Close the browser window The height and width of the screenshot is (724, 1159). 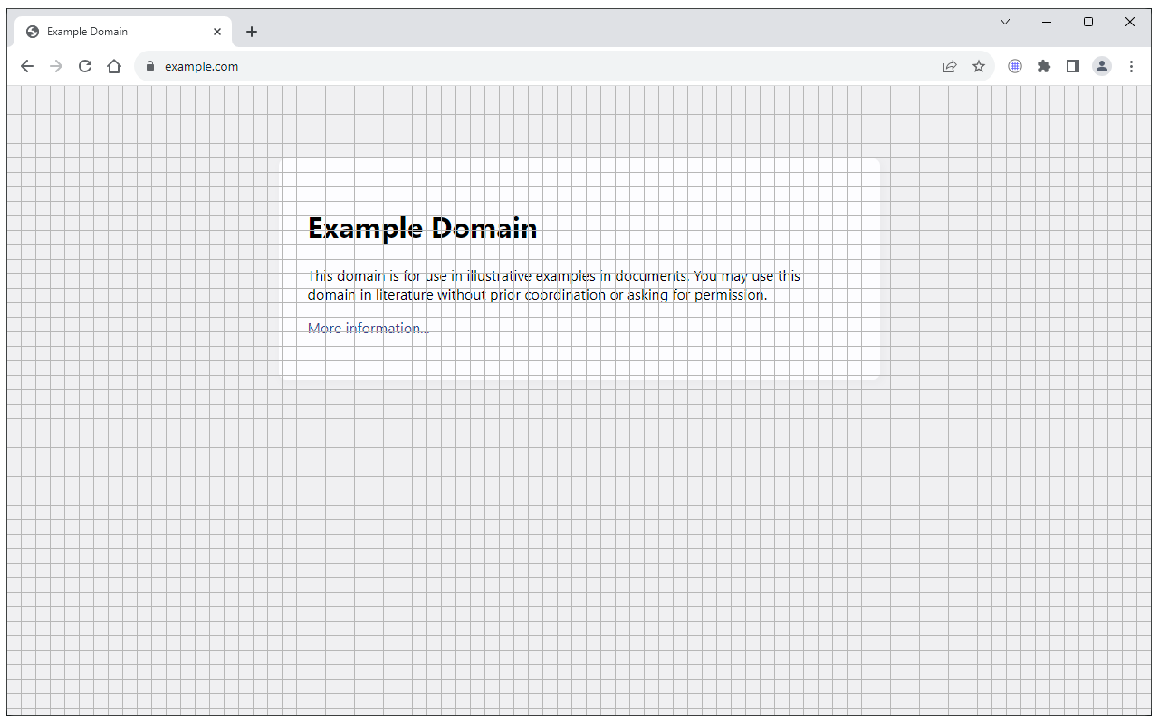[x=1130, y=22]
